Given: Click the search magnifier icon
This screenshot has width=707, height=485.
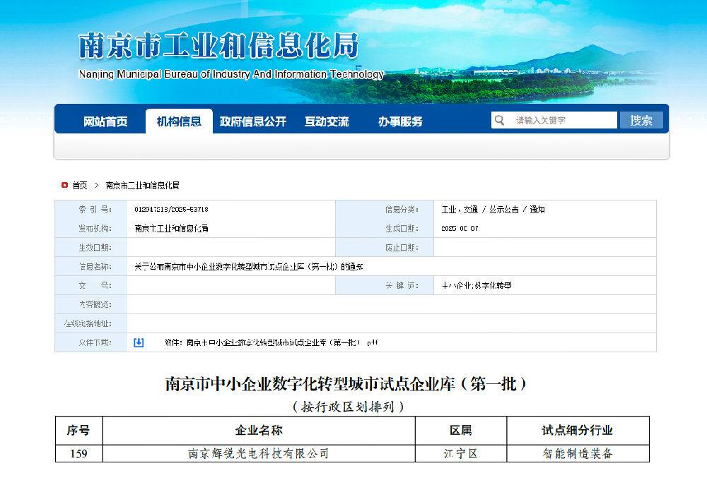Looking at the screenshot, I should pyautogui.click(x=499, y=119).
